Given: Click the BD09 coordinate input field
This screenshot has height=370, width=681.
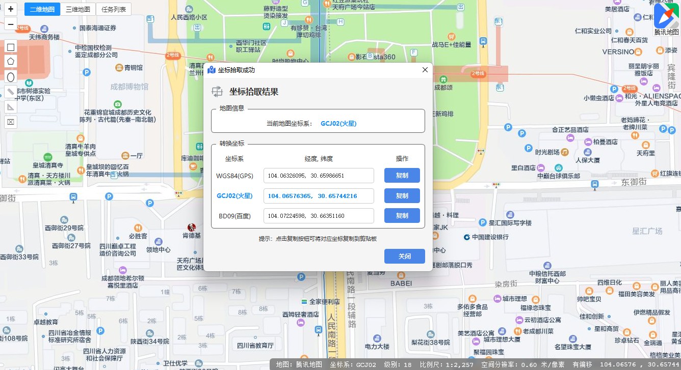Looking at the screenshot, I should pyautogui.click(x=319, y=216).
